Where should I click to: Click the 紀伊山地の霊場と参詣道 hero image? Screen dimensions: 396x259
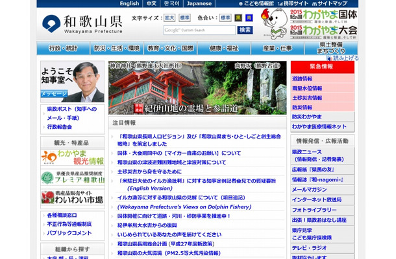[197, 87]
